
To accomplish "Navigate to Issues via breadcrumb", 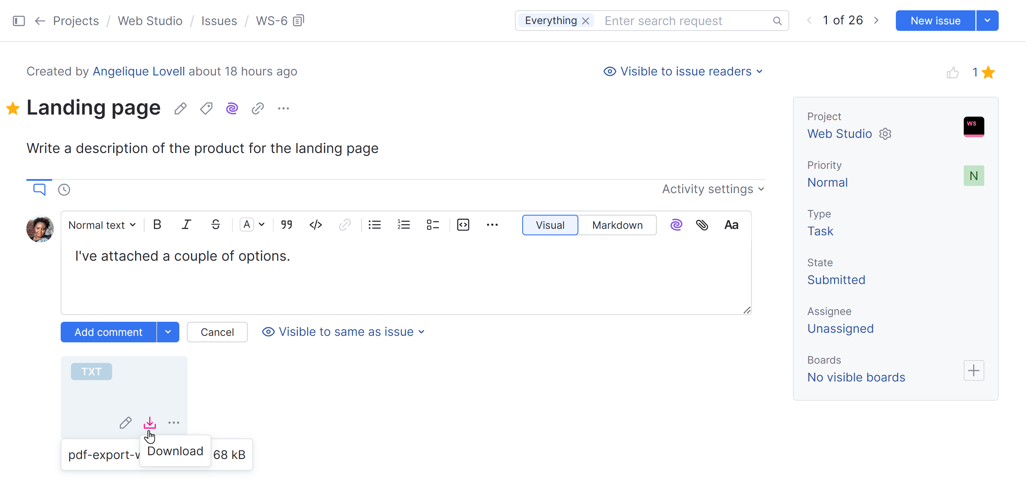I will (x=219, y=20).
